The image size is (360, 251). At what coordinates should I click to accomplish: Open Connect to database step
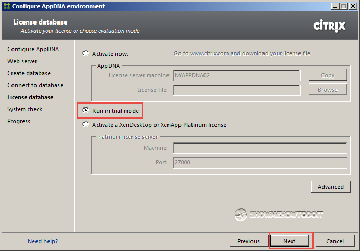(x=35, y=85)
